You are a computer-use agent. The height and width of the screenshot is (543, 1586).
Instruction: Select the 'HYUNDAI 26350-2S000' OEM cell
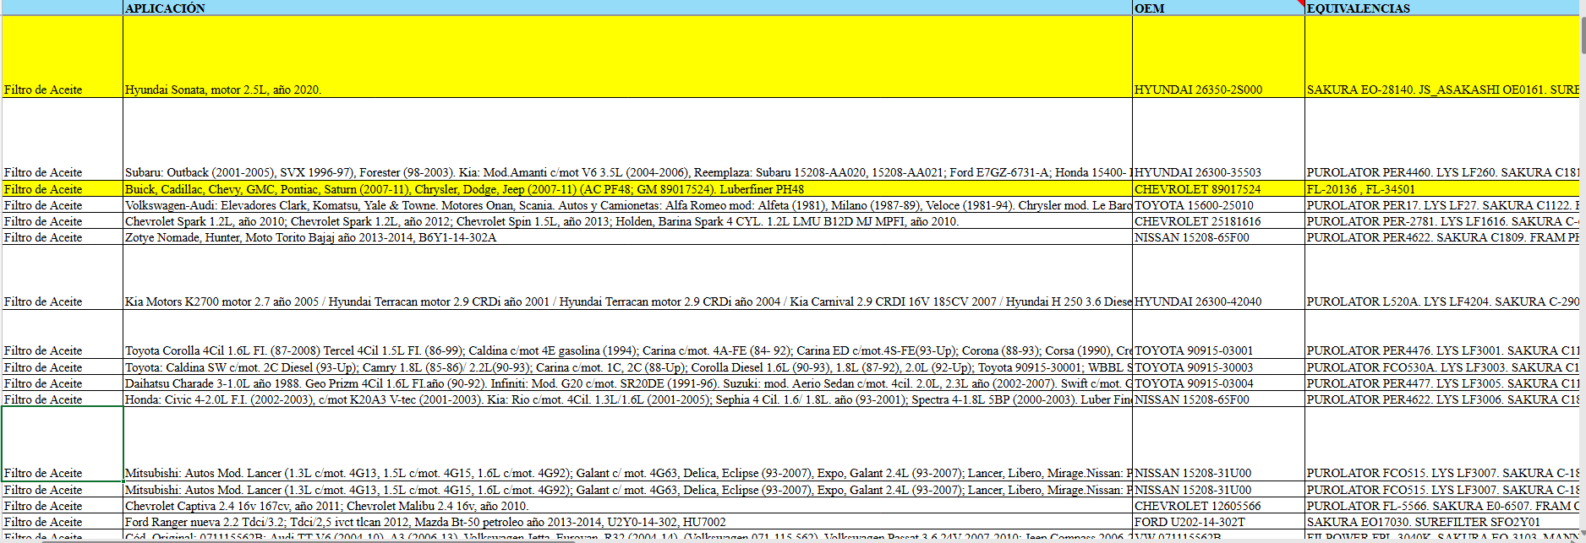pyautogui.click(x=1218, y=57)
